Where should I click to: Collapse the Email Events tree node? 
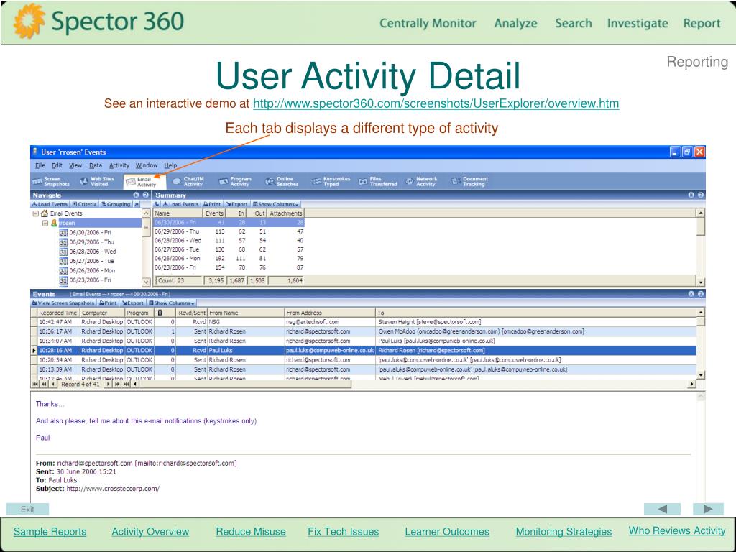point(35,213)
